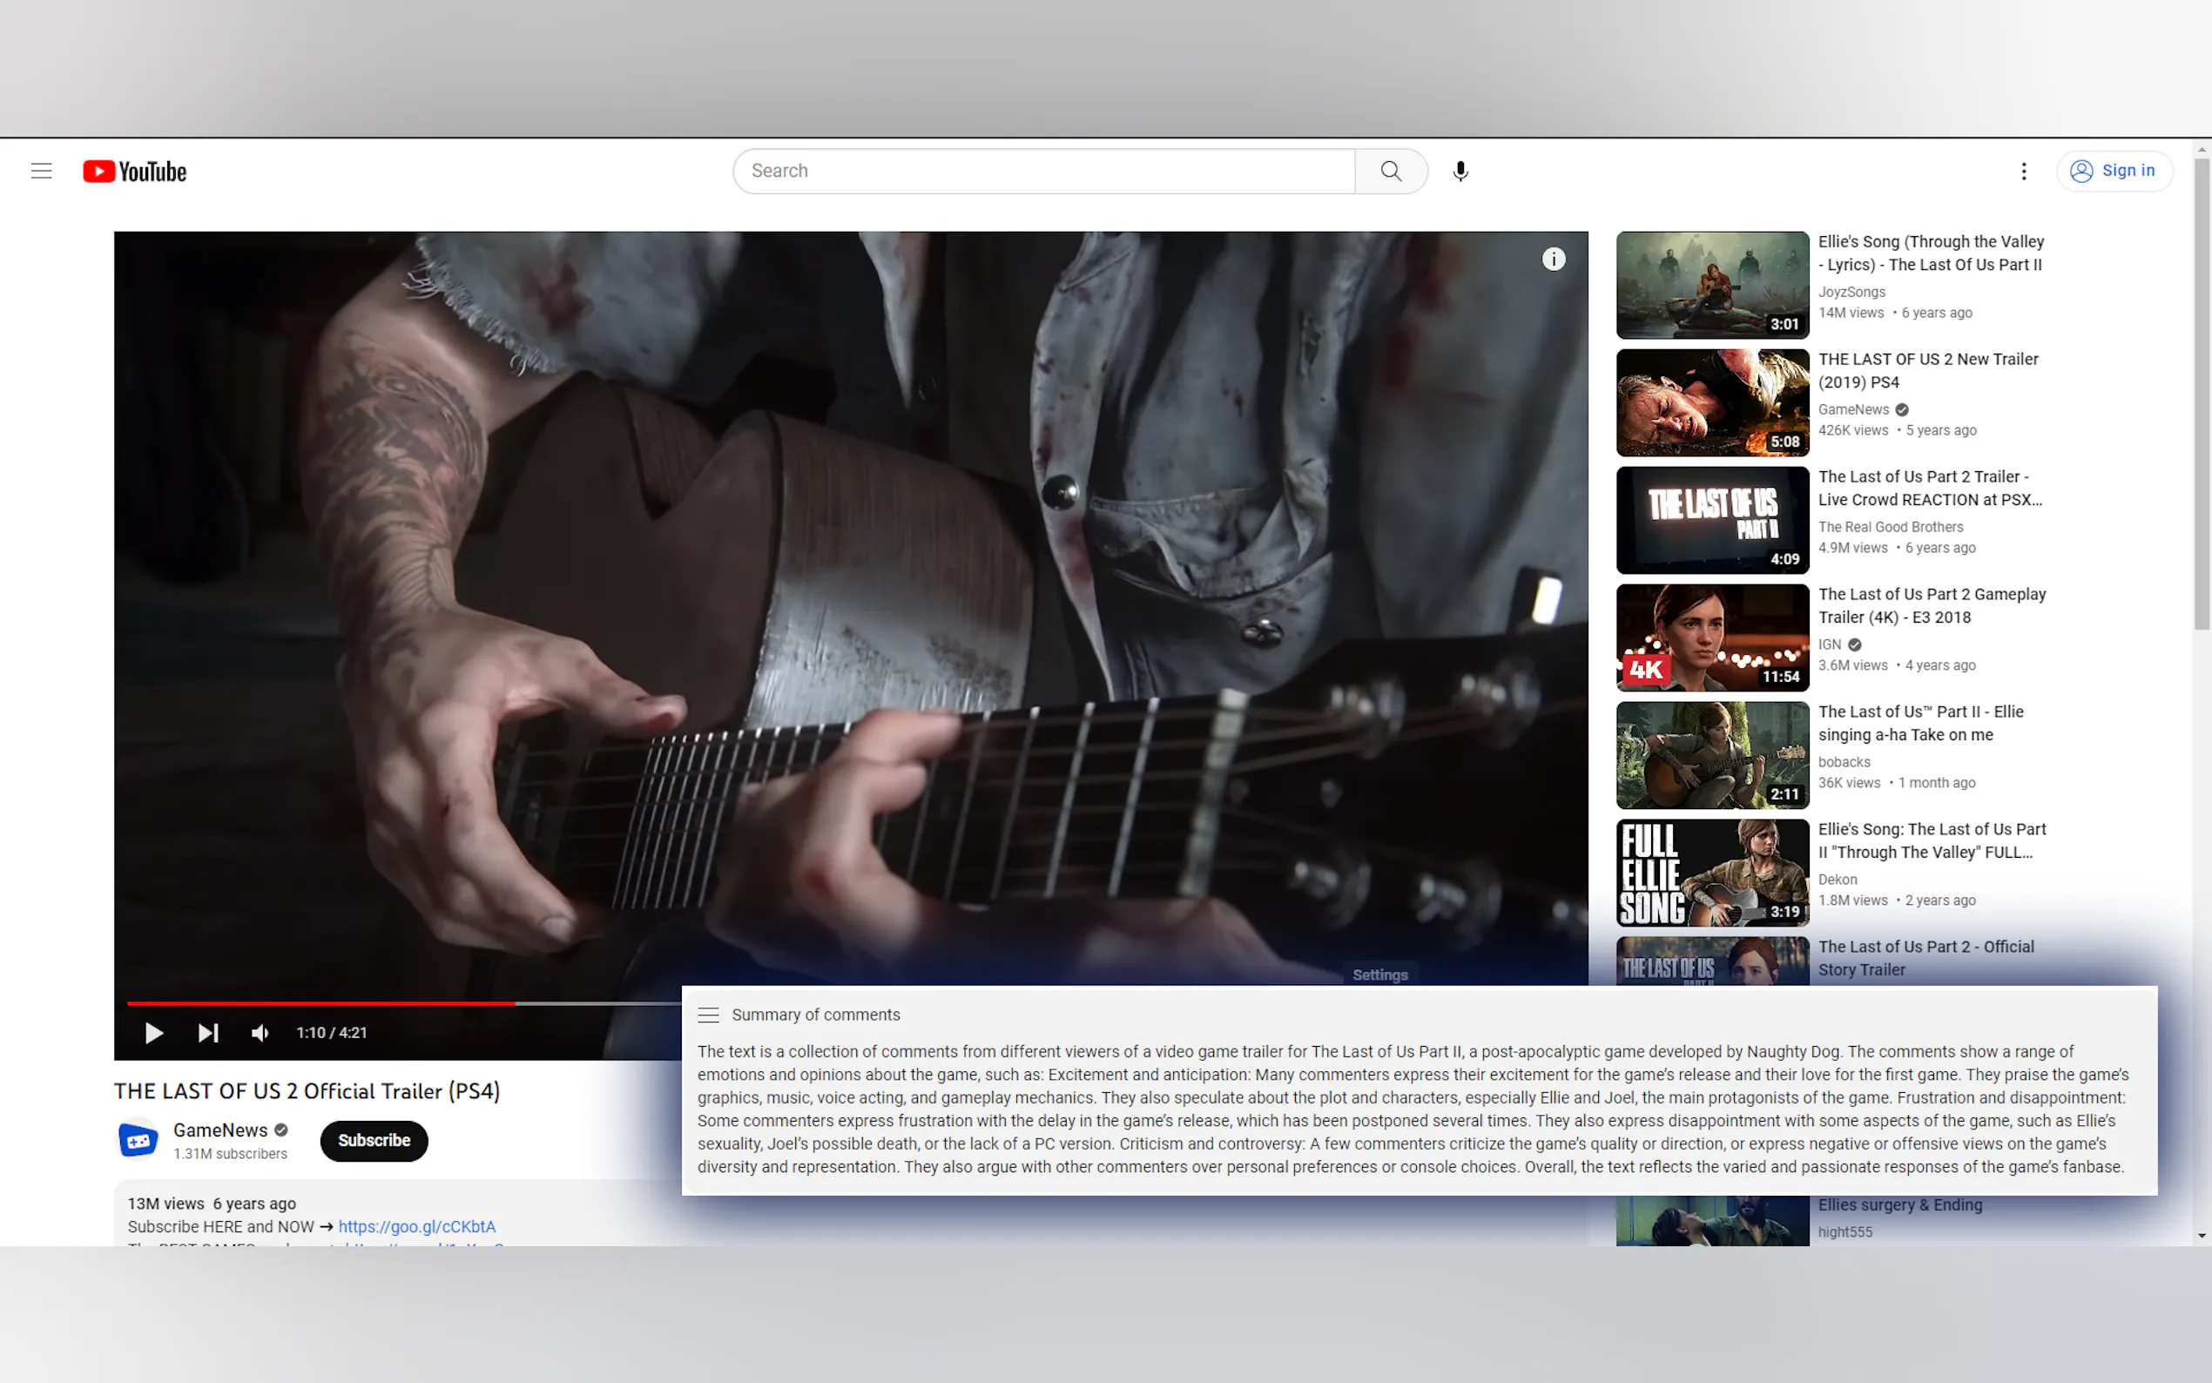Click the YouTube logo
This screenshot has width=2212, height=1383.
[134, 171]
